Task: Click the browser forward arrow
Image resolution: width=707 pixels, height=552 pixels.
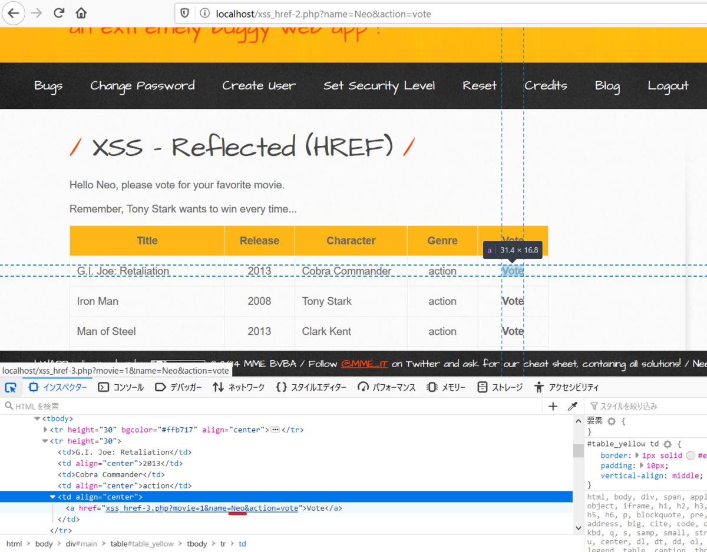Action: [37, 13]
